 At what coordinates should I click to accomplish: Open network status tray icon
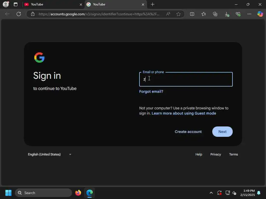tap(228, 193)
